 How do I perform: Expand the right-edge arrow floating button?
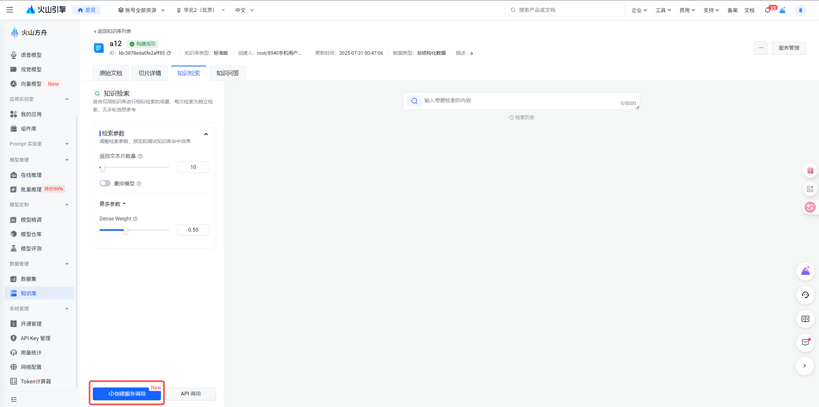click(x=805, y=366)
